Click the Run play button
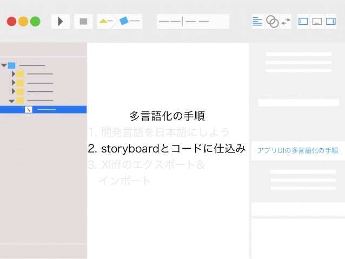Image resolution: width=345 pixels, height=259 pixels. click(60, 21)
